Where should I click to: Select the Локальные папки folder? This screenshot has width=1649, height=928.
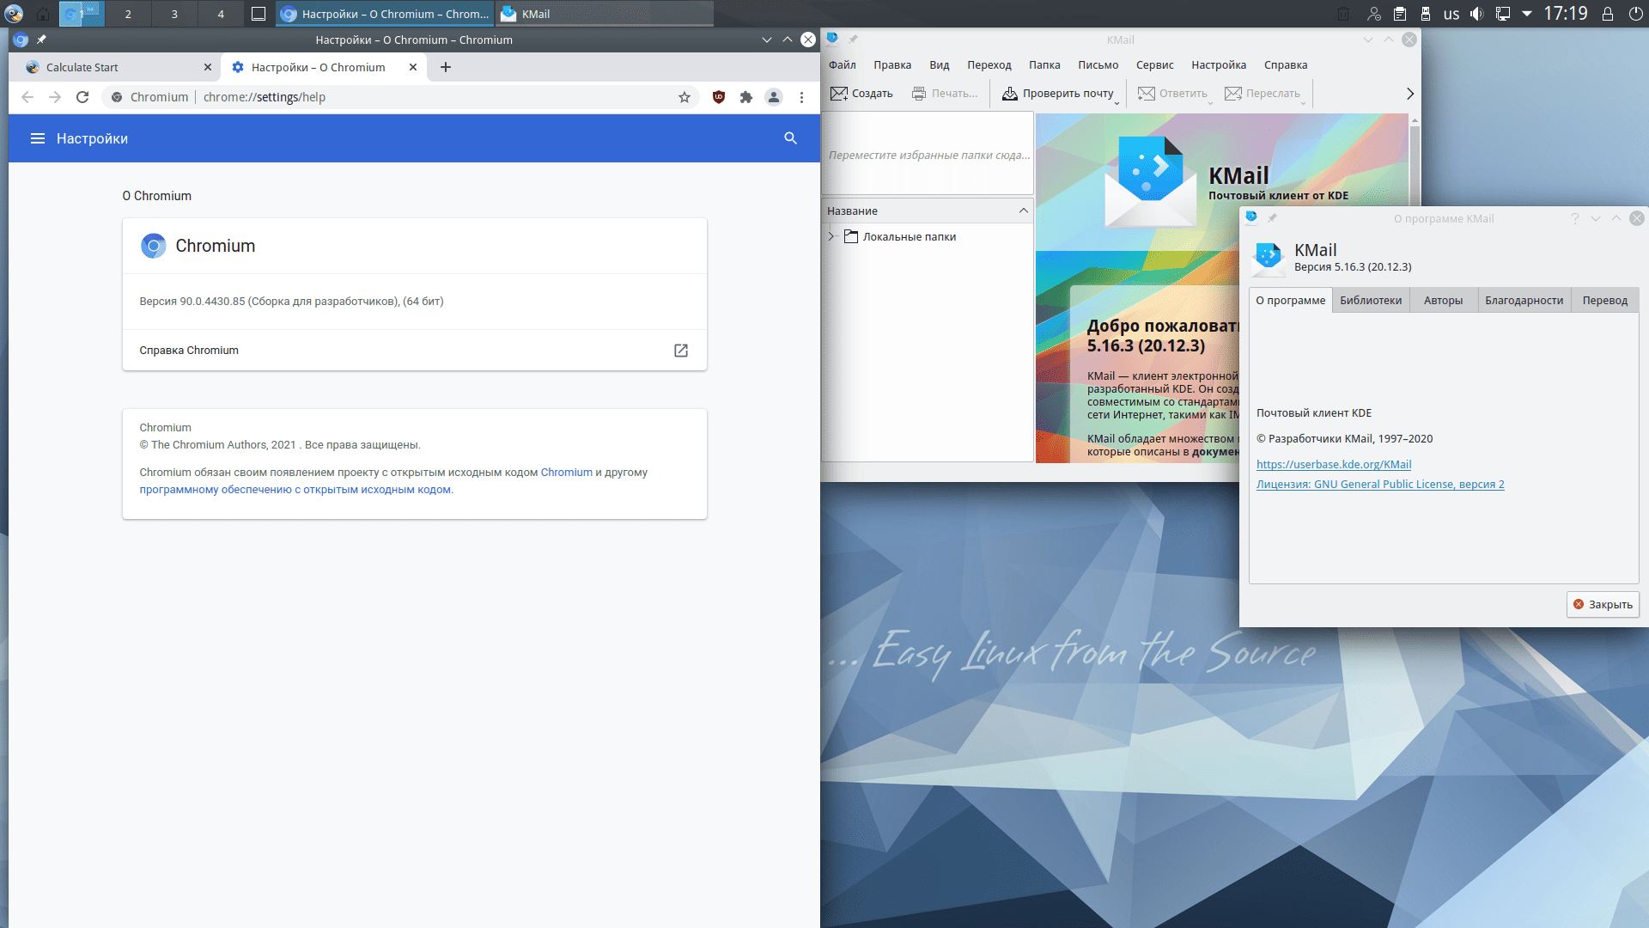click(900, 236)
